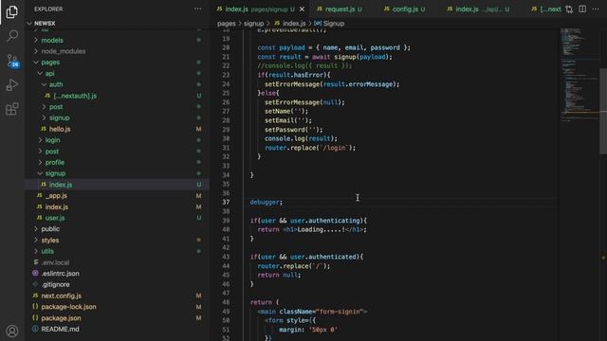Open the Accounts menu icon
Image resolution: width=607 pixels, height=341 pixels.
[12, 331]
